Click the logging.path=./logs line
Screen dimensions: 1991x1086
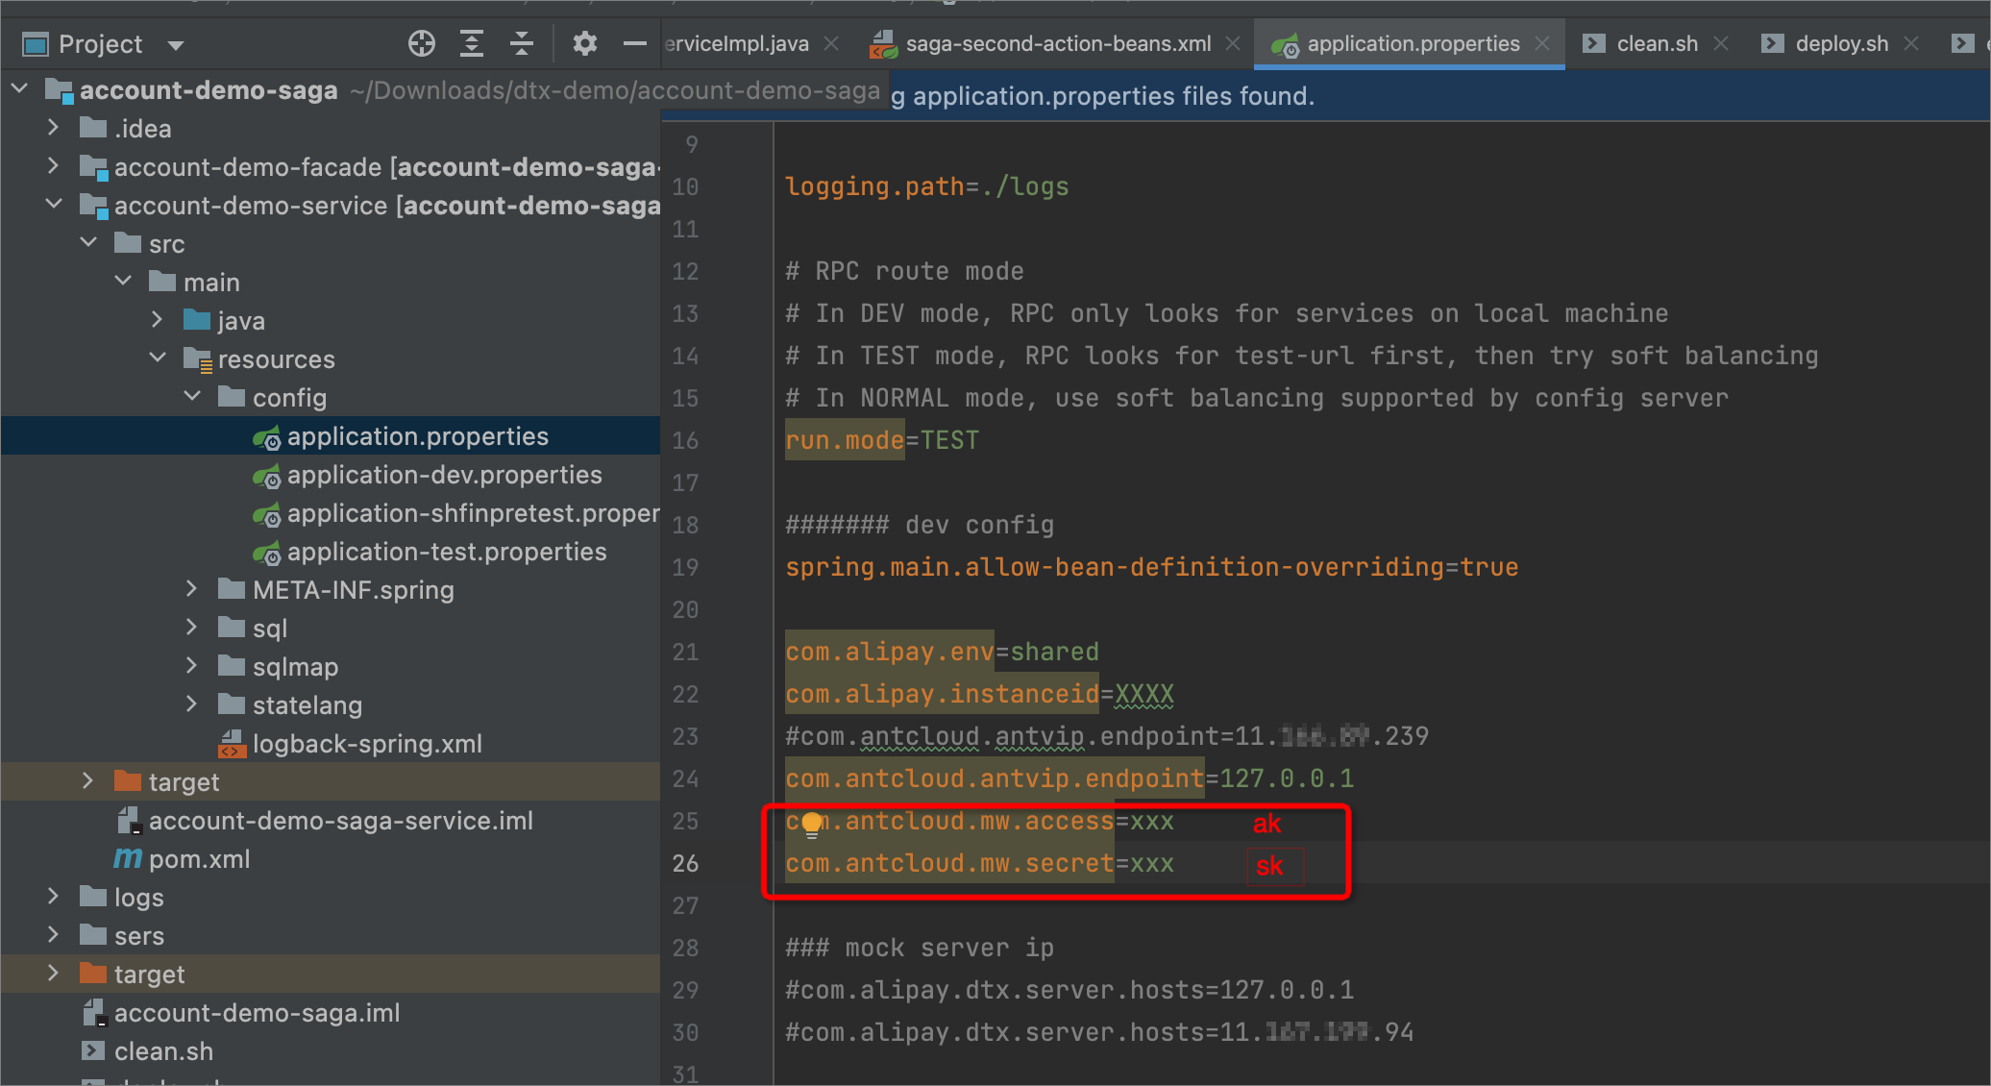point(926,186)
